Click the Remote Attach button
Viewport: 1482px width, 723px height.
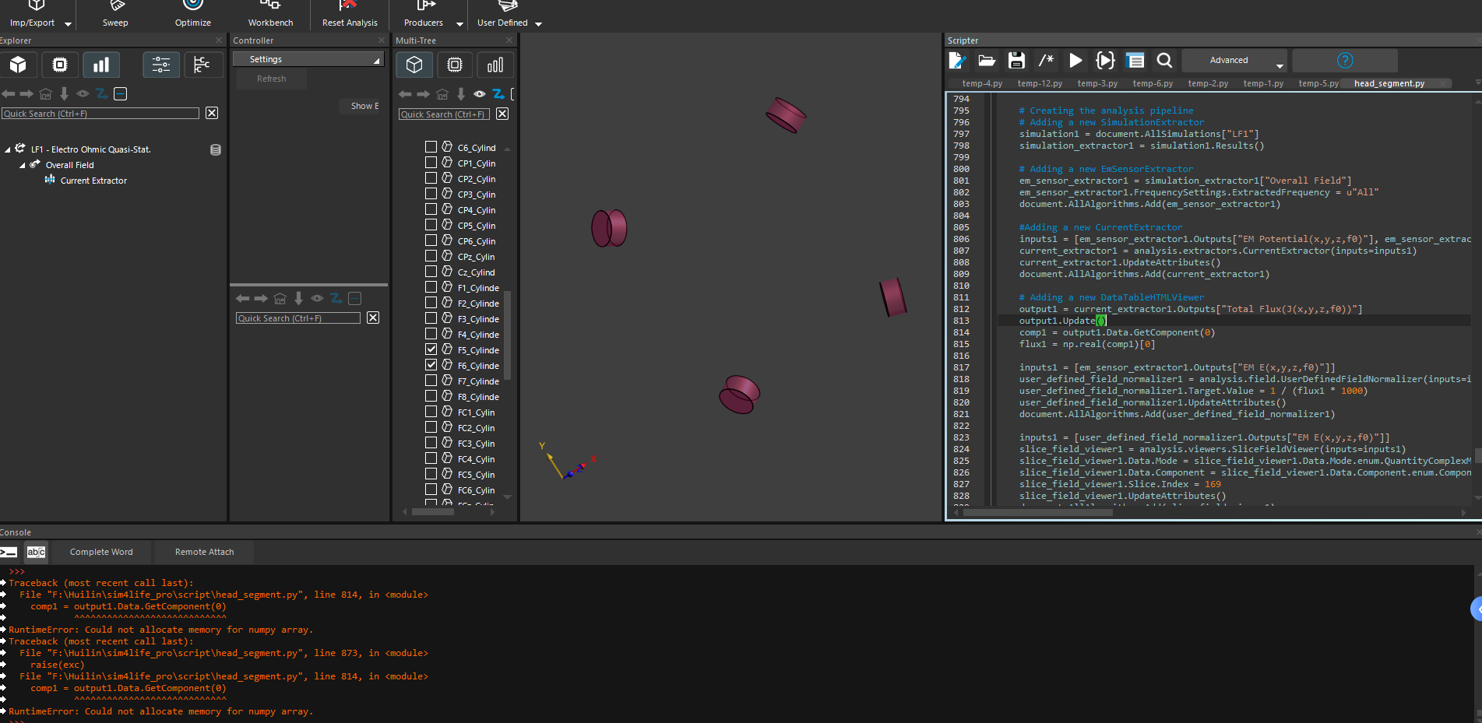(x=204, y=552)
